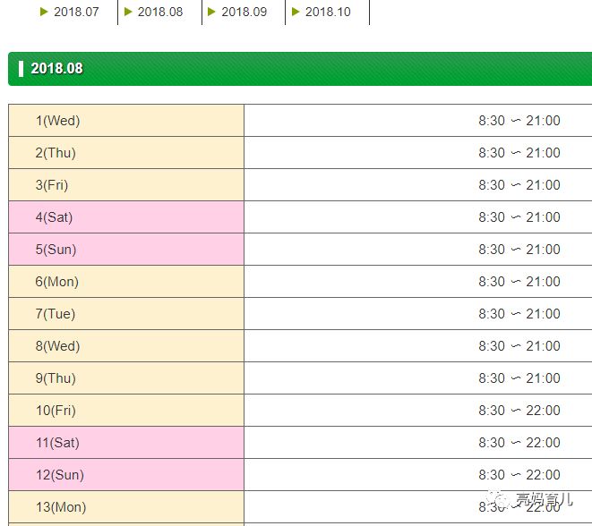Click the 2018.08 green header bar

(300, 69)
